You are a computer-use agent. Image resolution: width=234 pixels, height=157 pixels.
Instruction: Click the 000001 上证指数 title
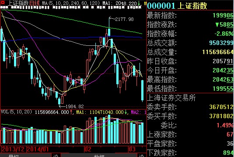[x=177, y=6]
